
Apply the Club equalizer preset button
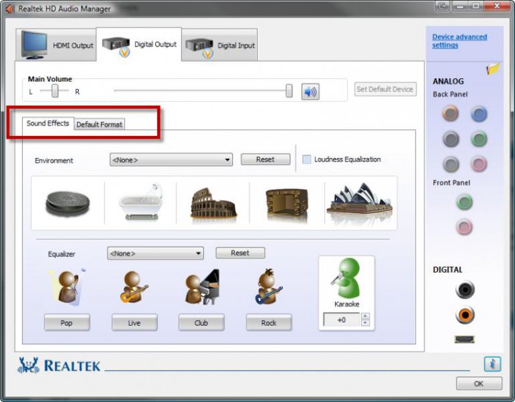pos(201,323)
